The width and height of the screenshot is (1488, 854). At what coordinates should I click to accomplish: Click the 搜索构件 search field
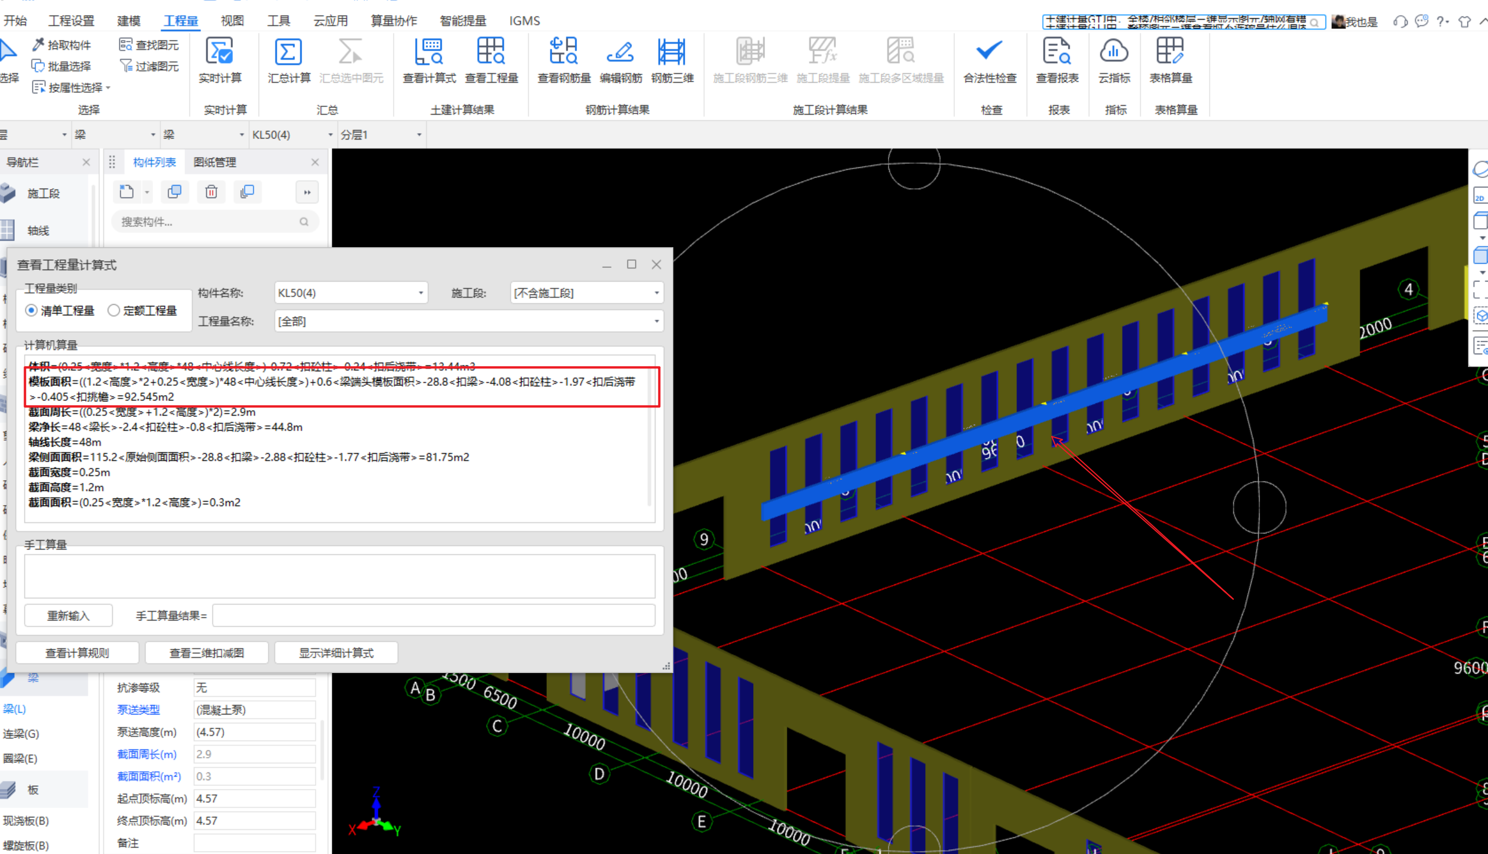[215, 222]
